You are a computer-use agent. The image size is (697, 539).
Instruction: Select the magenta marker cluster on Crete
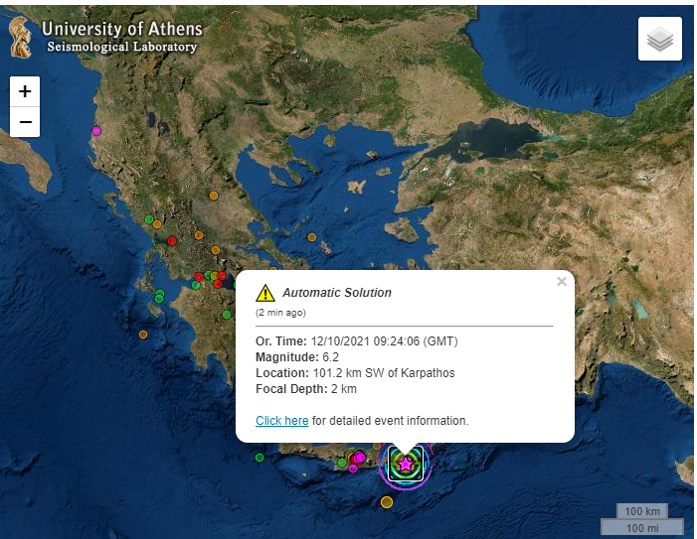(x=358, y=458)
